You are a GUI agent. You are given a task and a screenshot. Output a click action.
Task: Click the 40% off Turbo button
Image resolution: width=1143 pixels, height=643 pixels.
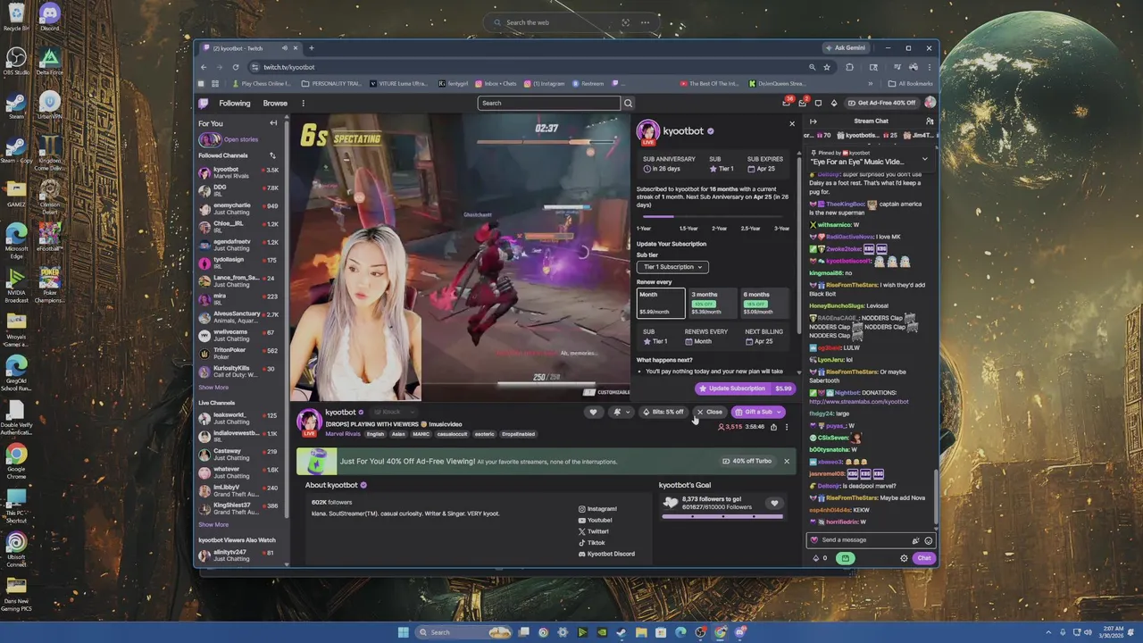747,461
